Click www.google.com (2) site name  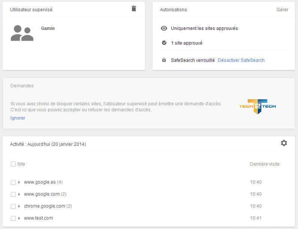(45, 194)
